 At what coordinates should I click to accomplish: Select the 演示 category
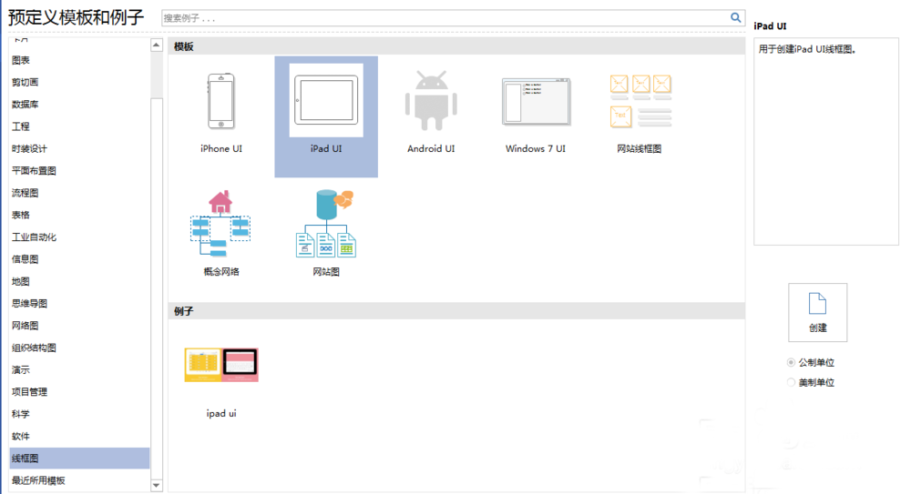coord(79,369)
